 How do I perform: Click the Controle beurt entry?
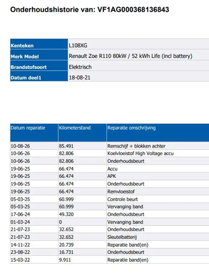tap(123, 199)
